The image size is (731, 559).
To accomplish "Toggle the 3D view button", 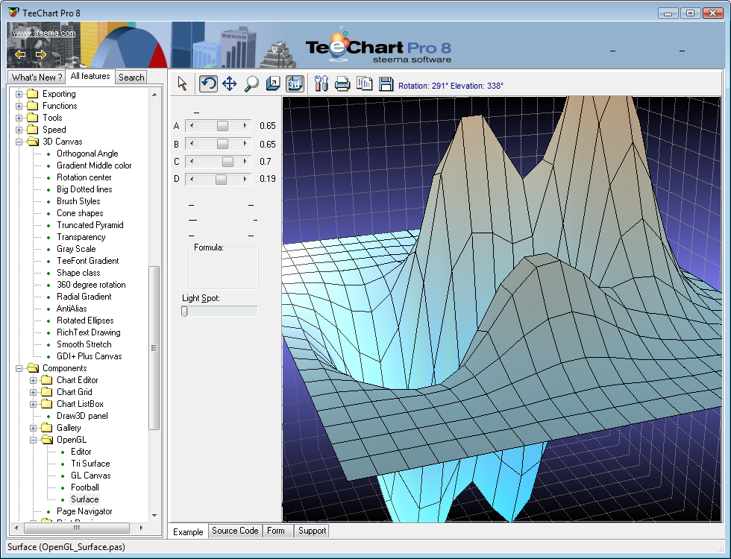I will pyautogui.click(x=295, y=84).
